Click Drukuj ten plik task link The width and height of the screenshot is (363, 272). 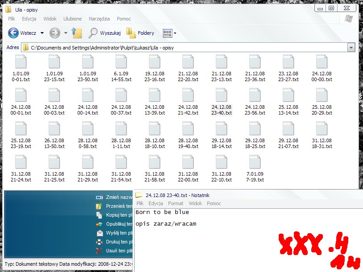point(114,242)
